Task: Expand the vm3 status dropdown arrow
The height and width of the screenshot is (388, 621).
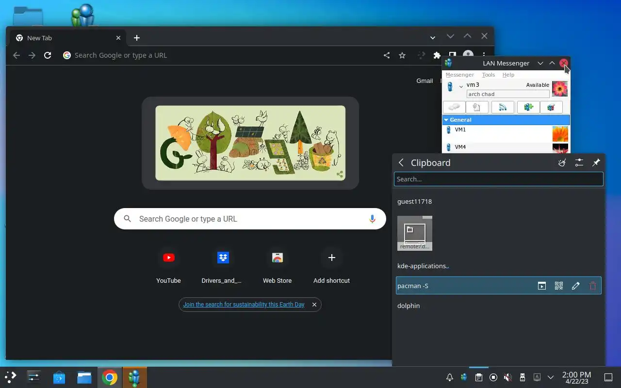Action: [461, 87]
